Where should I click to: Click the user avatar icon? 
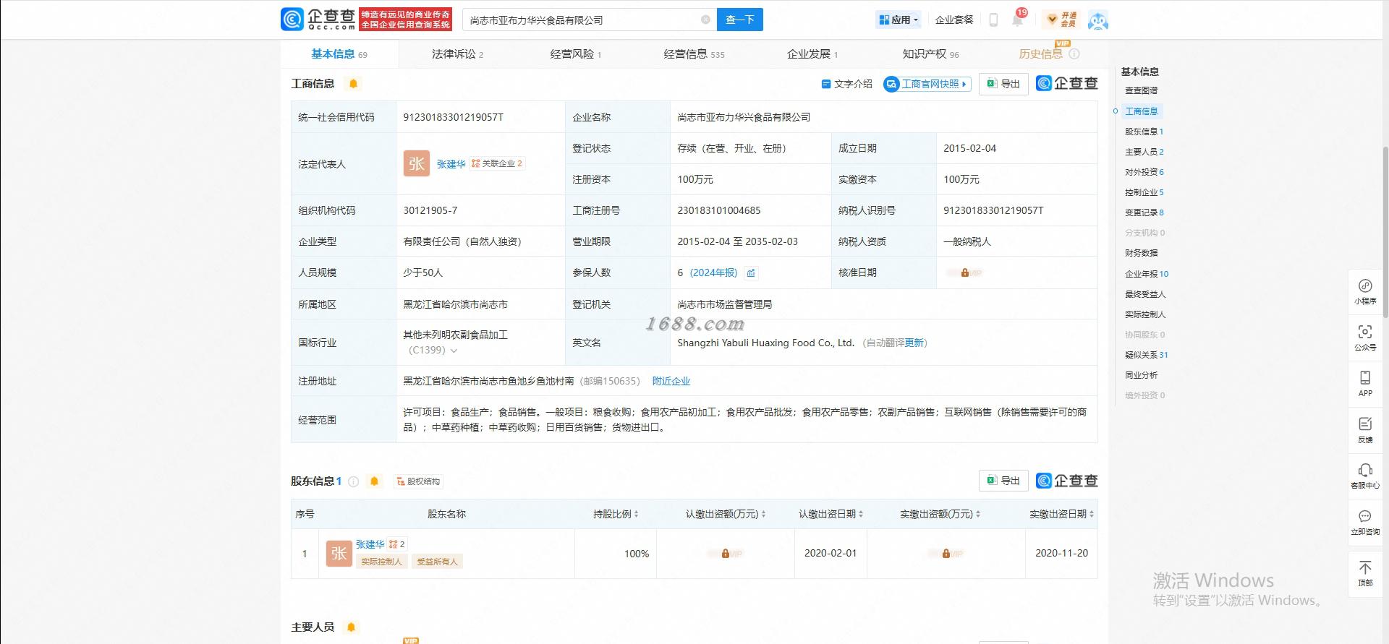click(x=1098, y=21)
